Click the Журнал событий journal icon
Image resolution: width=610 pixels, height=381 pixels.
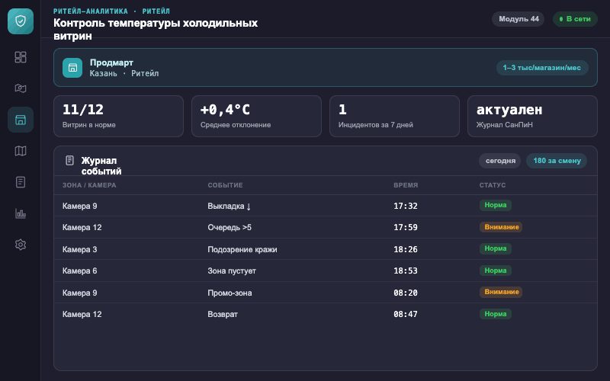[x=69, y=160]
